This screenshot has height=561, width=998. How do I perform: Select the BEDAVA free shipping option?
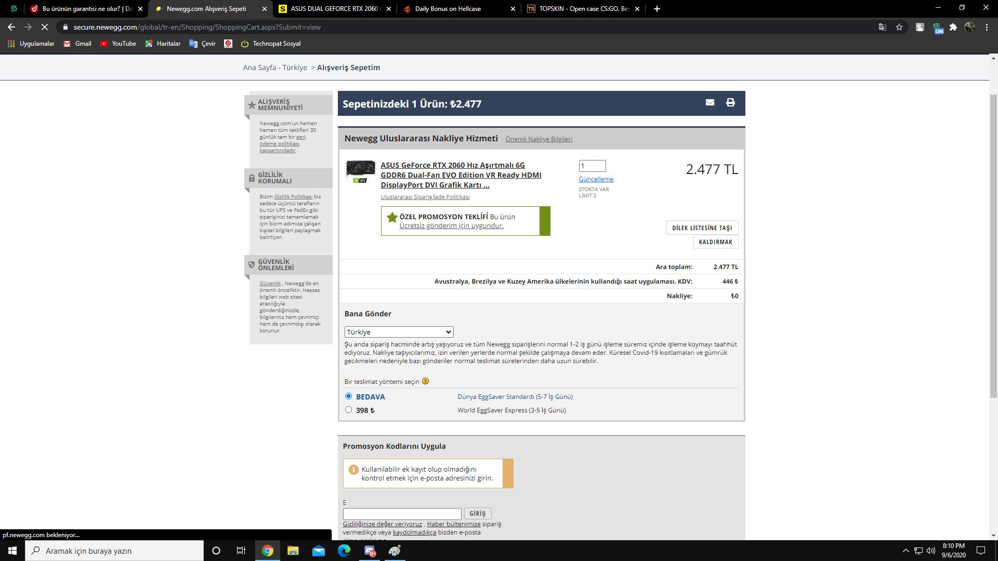348,396
